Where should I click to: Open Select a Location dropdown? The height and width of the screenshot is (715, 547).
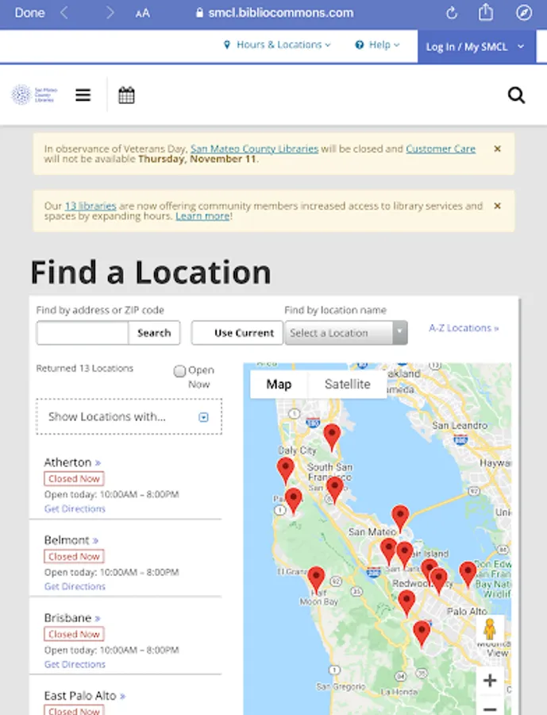[346, 333]
